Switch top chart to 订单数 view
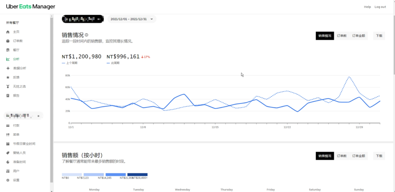Screen dimensions: 395x192 click(342, 36)
